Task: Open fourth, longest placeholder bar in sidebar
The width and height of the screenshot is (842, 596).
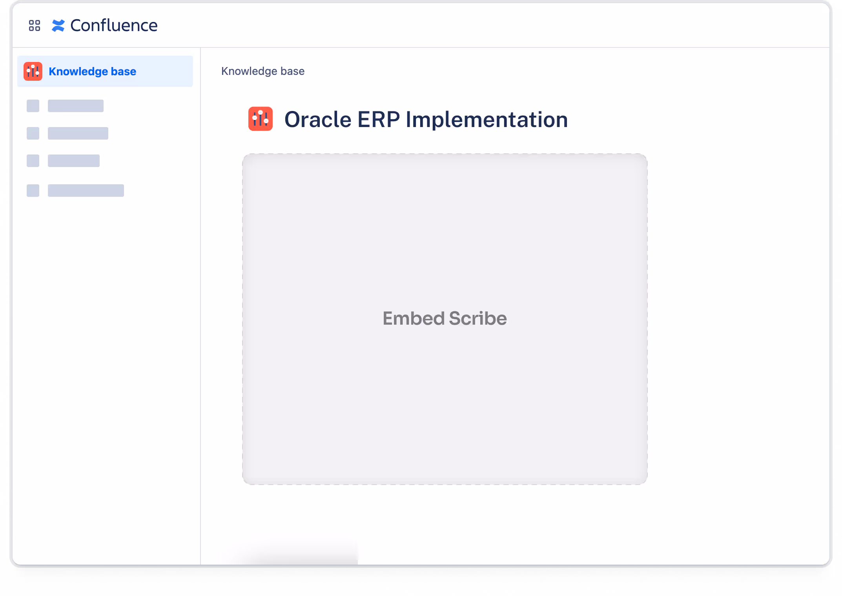Action: (86, 191)
